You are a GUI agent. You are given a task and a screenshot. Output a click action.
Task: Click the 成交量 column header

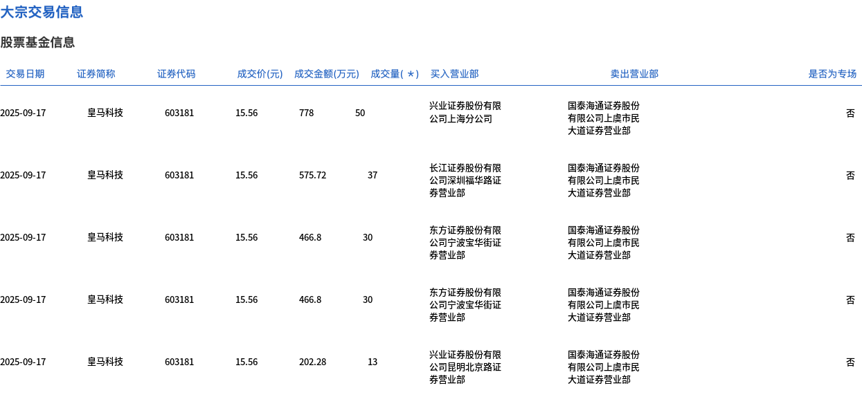click(395, 74)
